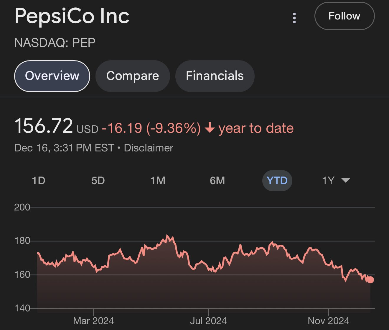This screenshot has width=389, height=330.
Task: Switch to the Compare tab
Action: (133, 76)
